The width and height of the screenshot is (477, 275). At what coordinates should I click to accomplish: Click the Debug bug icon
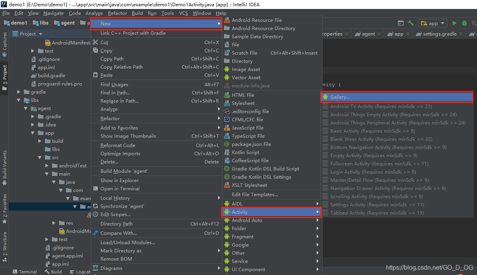click(464, 23)
